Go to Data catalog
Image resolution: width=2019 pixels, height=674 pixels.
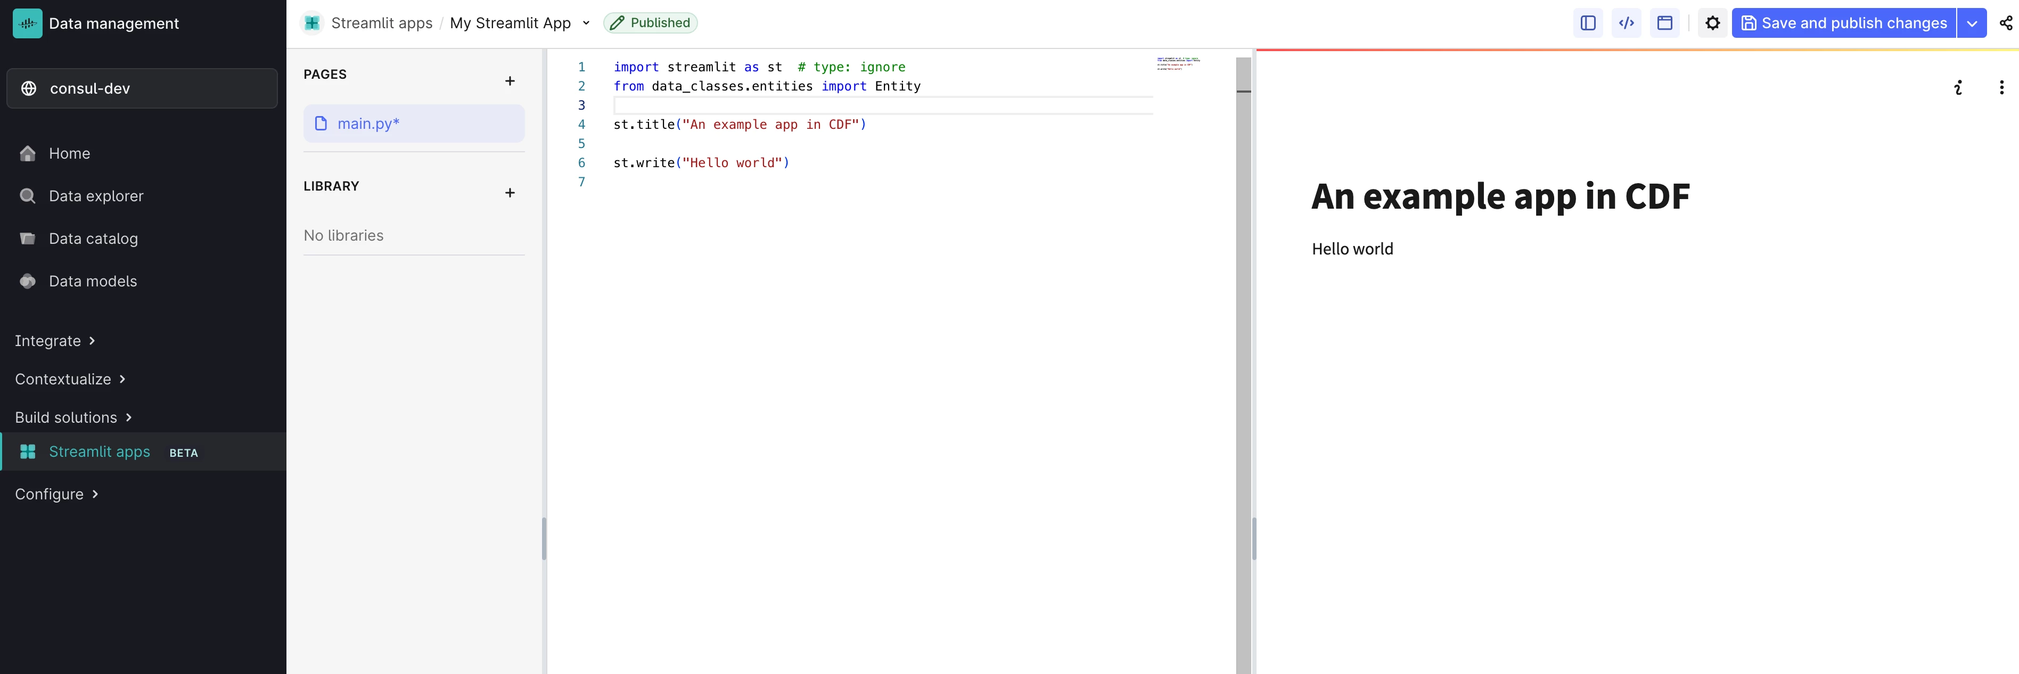click(93, 239)
